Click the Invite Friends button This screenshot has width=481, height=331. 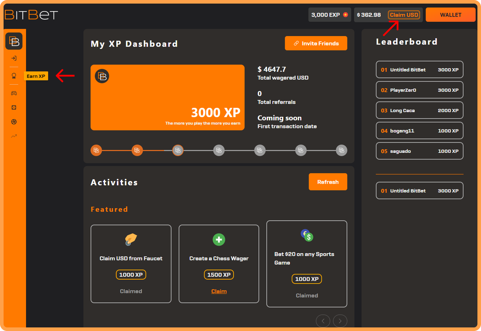tap(316, 43)
